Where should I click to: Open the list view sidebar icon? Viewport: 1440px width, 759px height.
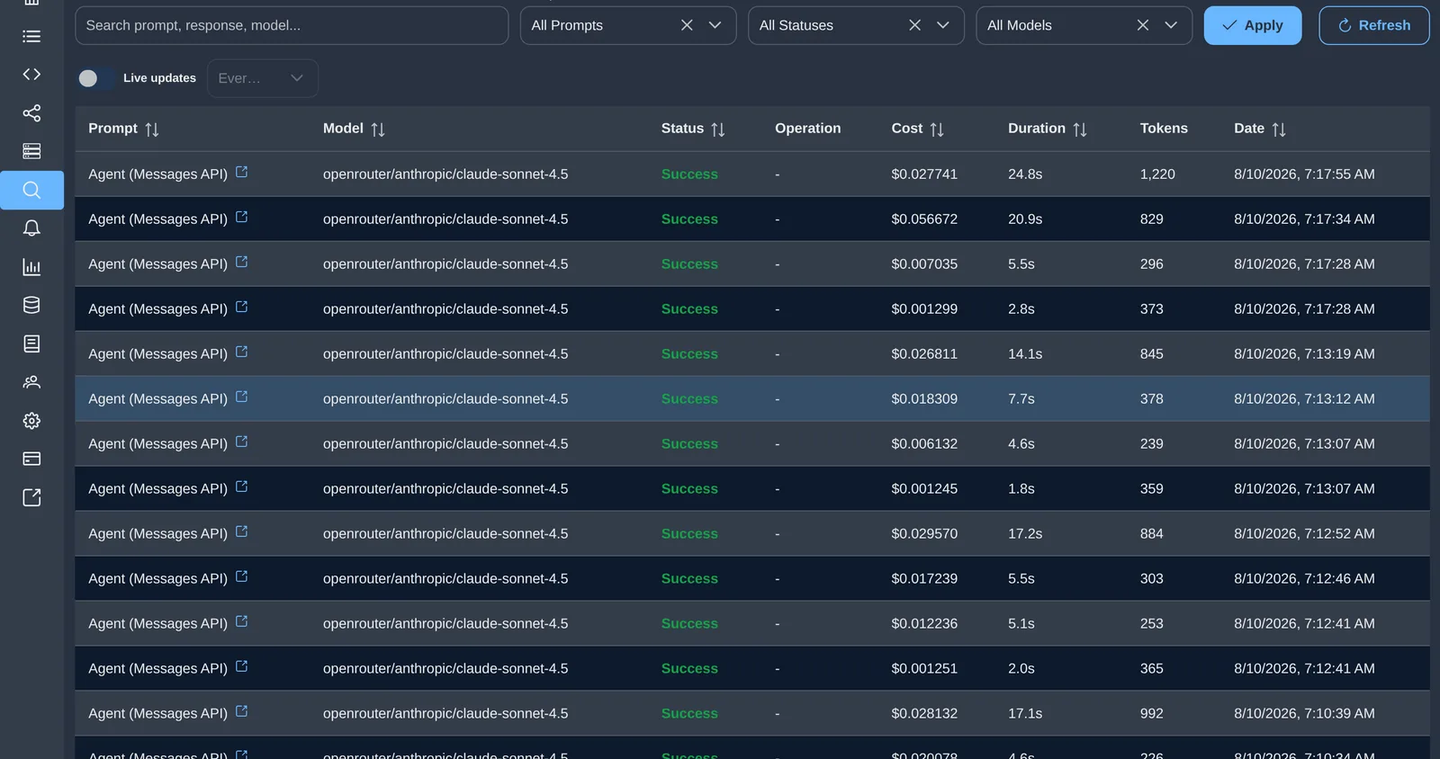(31, 36)
